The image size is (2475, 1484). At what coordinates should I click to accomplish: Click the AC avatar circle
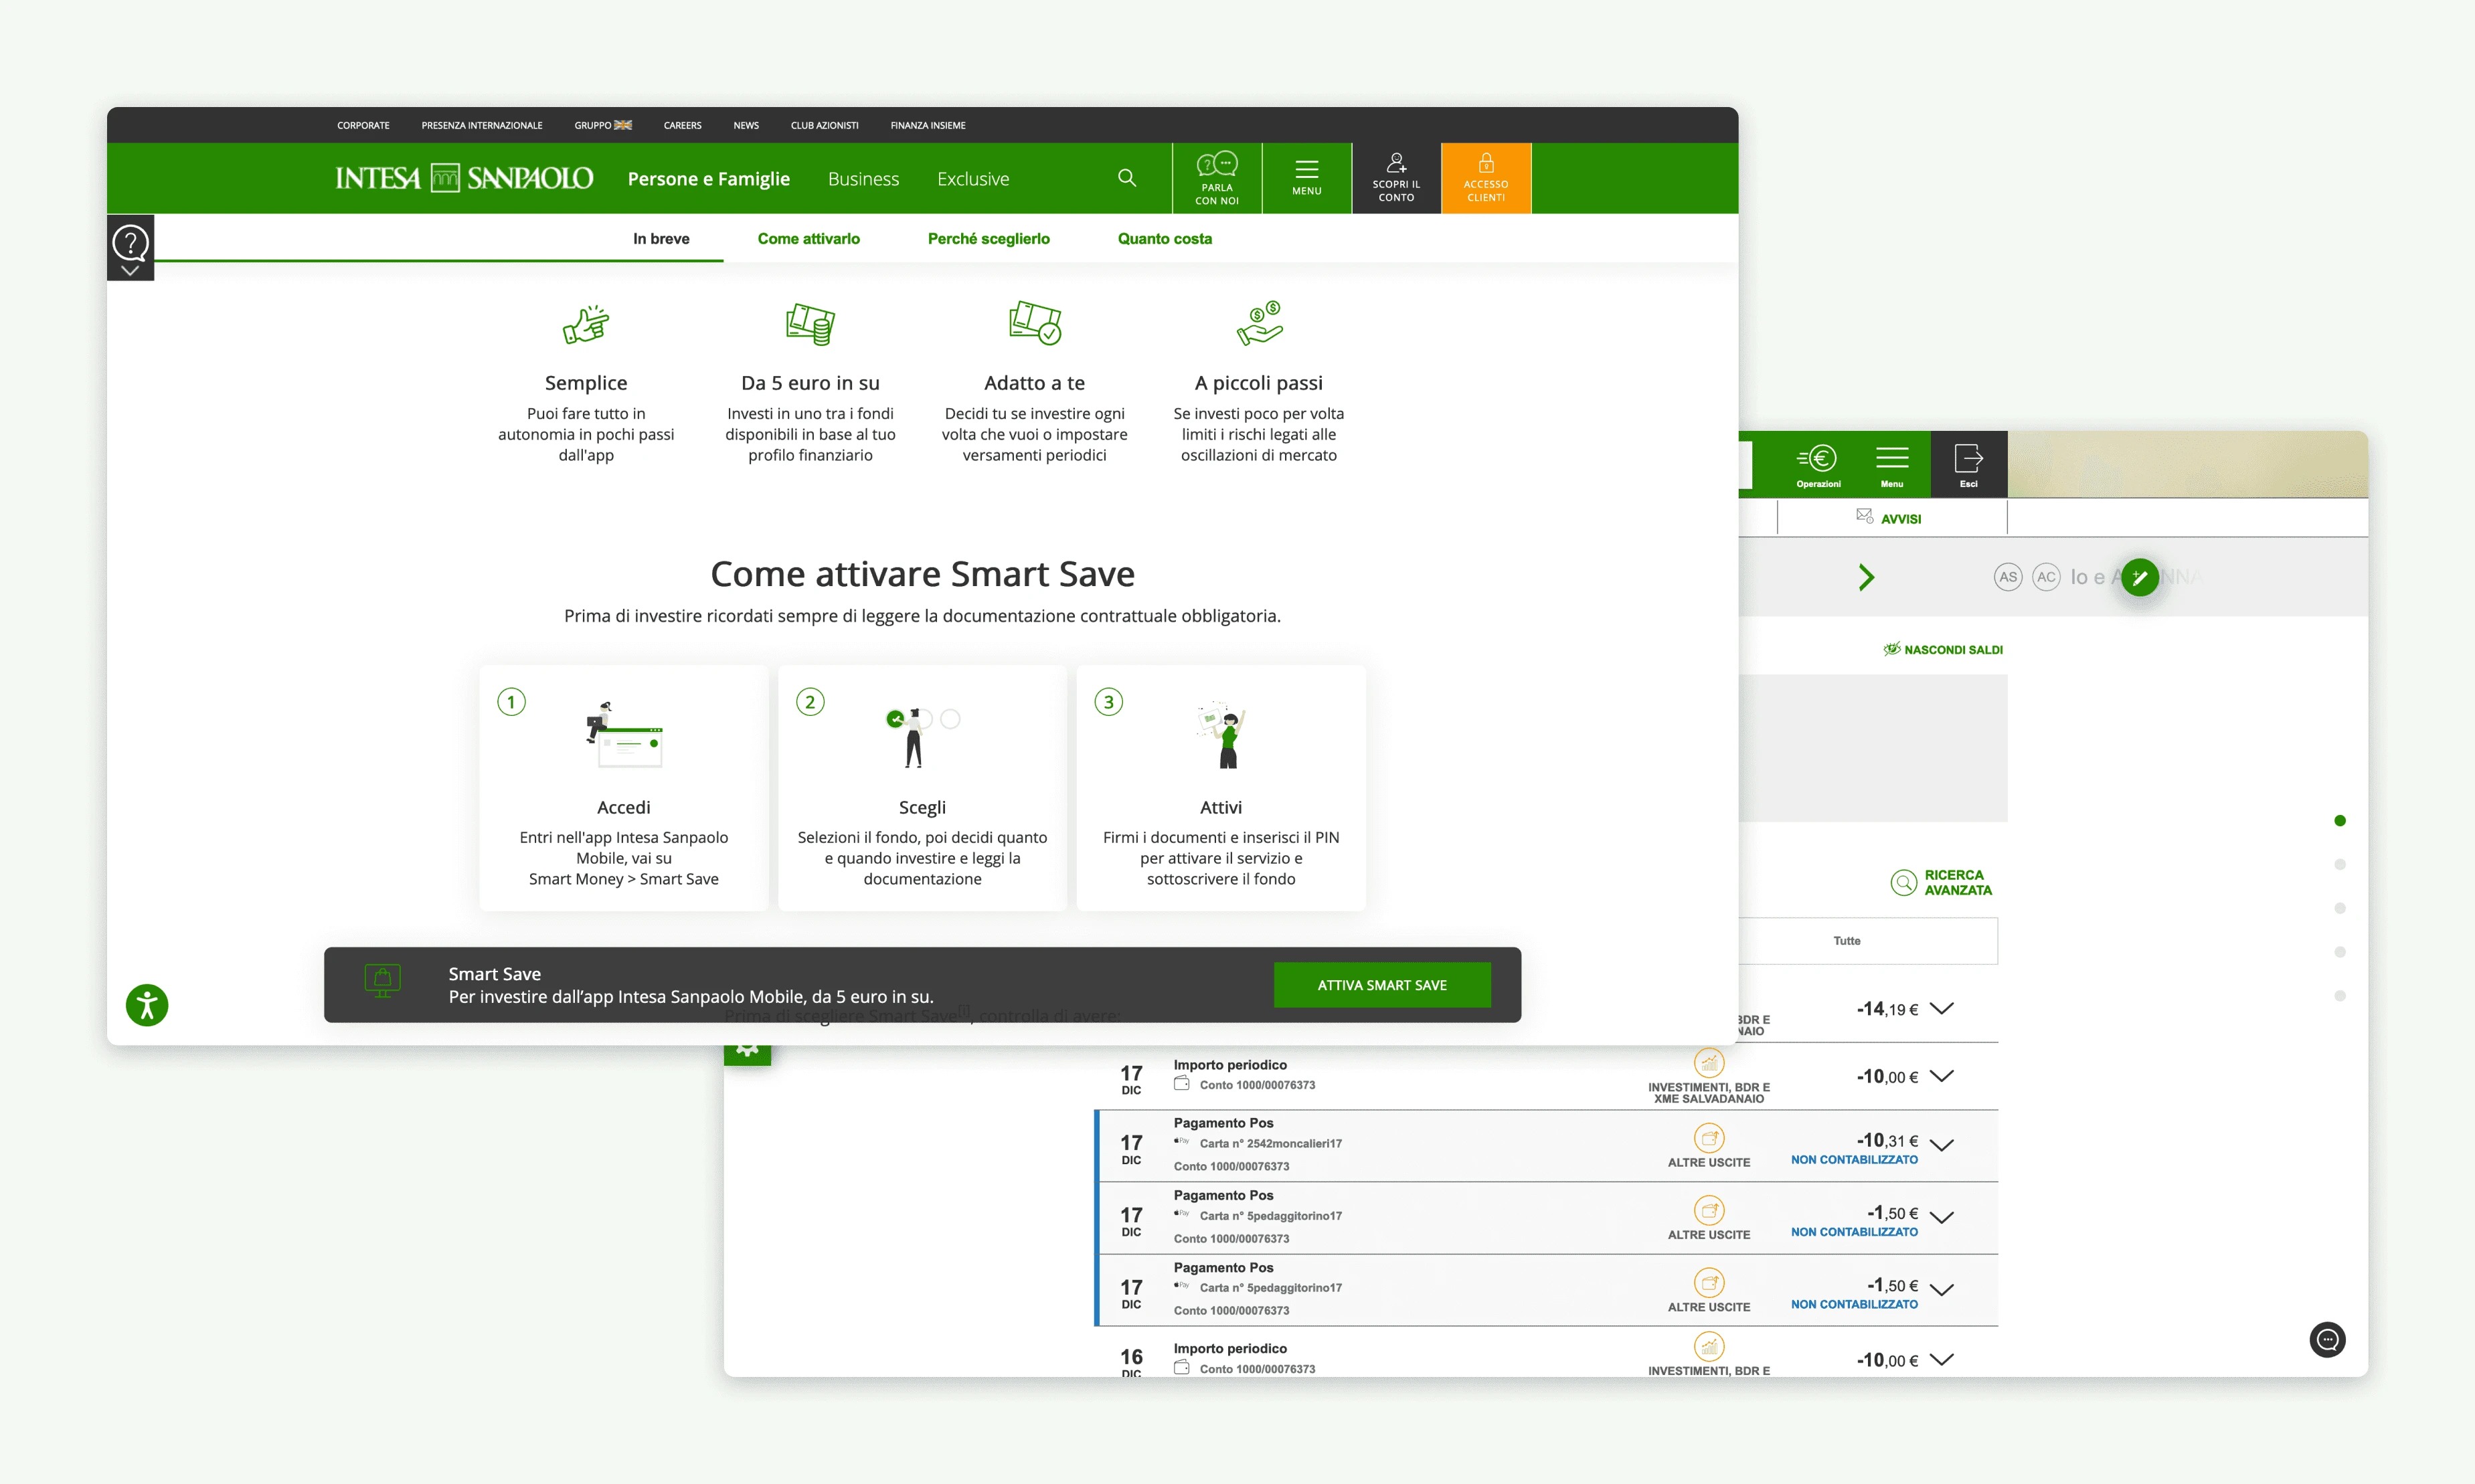[x=2047, y=577]
